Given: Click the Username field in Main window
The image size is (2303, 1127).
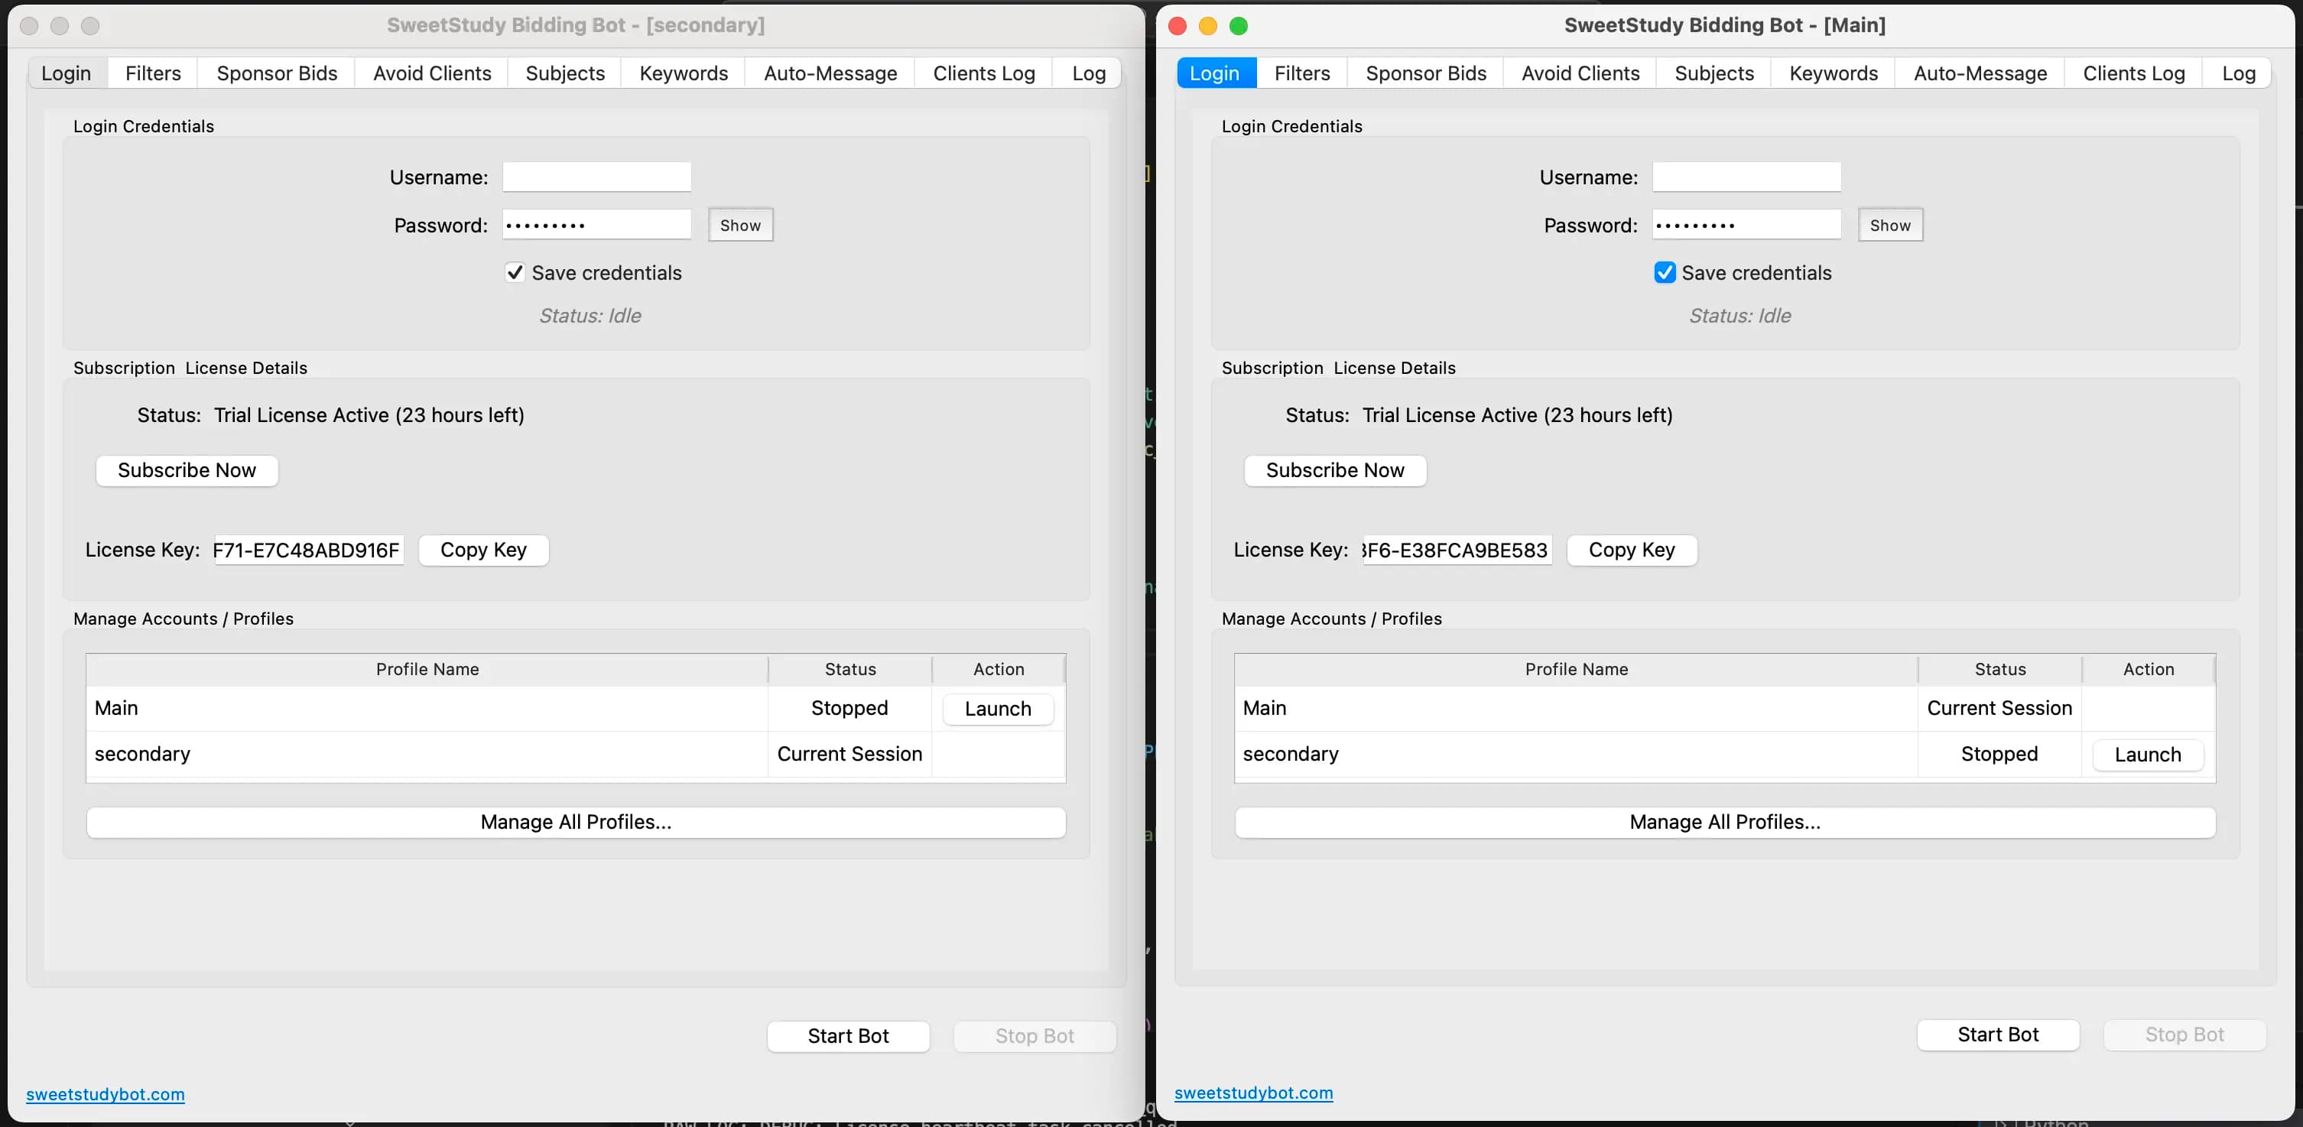Looking at the screenshot, I should [x=1746, y=177].
